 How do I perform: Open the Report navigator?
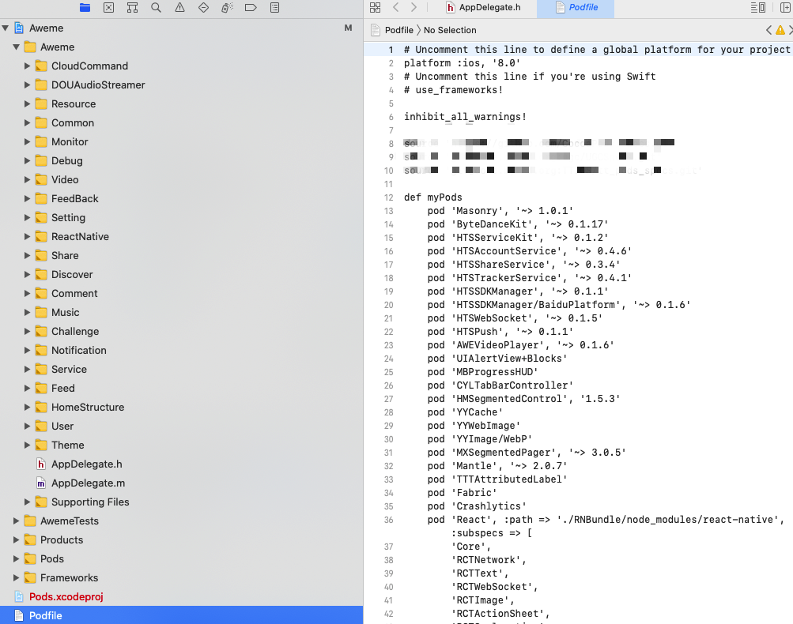[274, 8]
